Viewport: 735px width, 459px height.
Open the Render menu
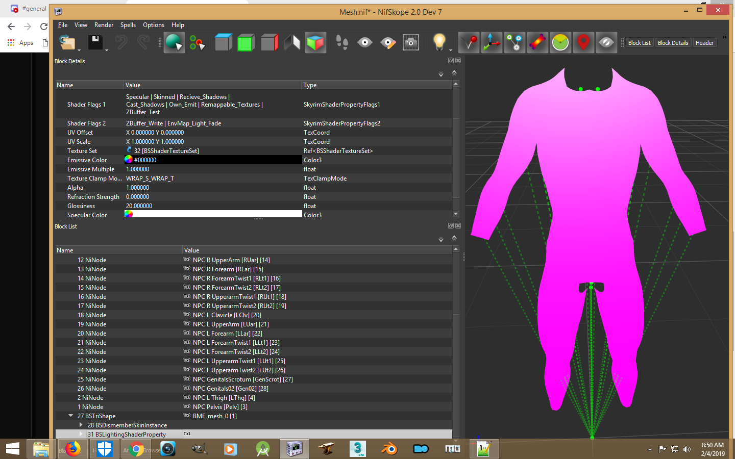tap(104, 24)
